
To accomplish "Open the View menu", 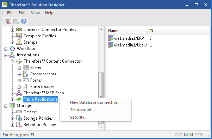I will [x=35, y=13].
